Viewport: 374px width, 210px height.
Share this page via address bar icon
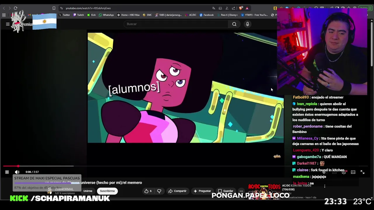tap(233, 8)
